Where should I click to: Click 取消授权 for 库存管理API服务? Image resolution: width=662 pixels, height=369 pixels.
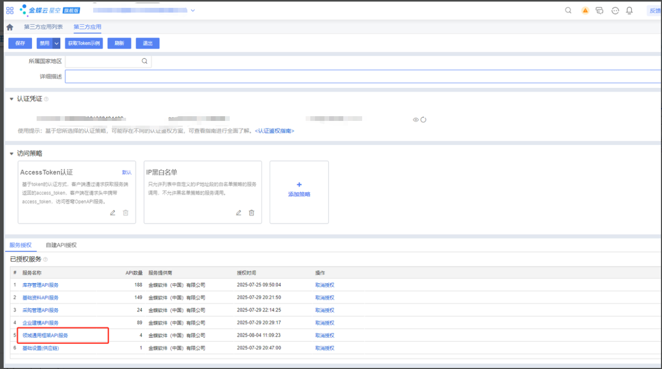[324, 285]
